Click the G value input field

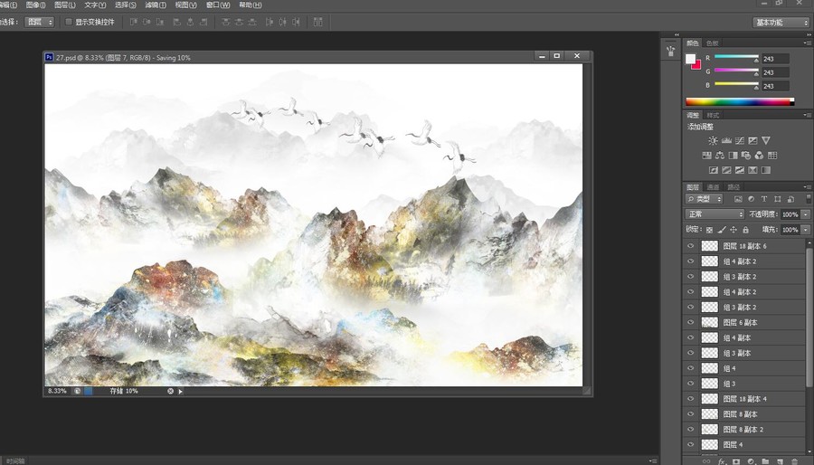click(776, 72)
